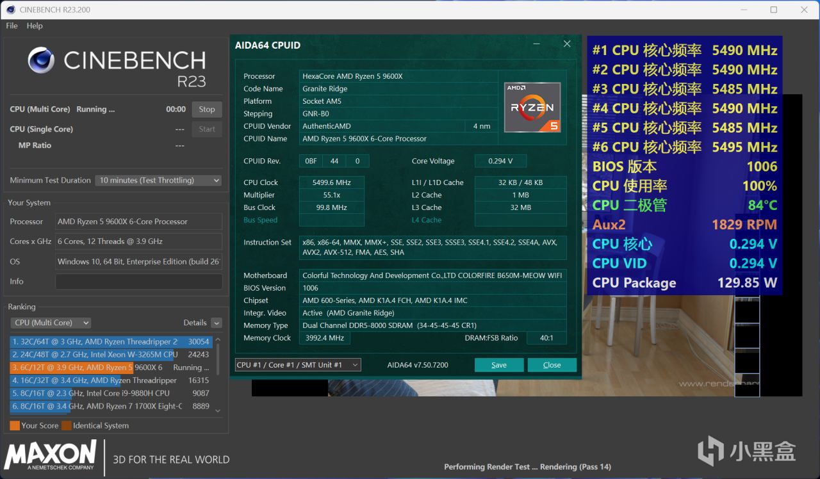Click Save in the AIDA64 CPUID dialog
The image size is (820, 479).
tap(499, 365)
